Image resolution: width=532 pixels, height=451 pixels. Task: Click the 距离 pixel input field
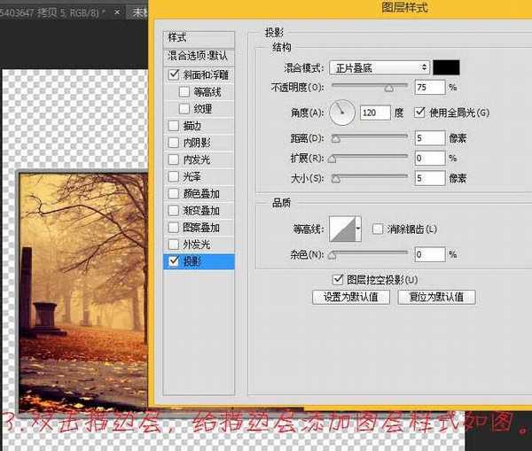click(x=429, y=138)
